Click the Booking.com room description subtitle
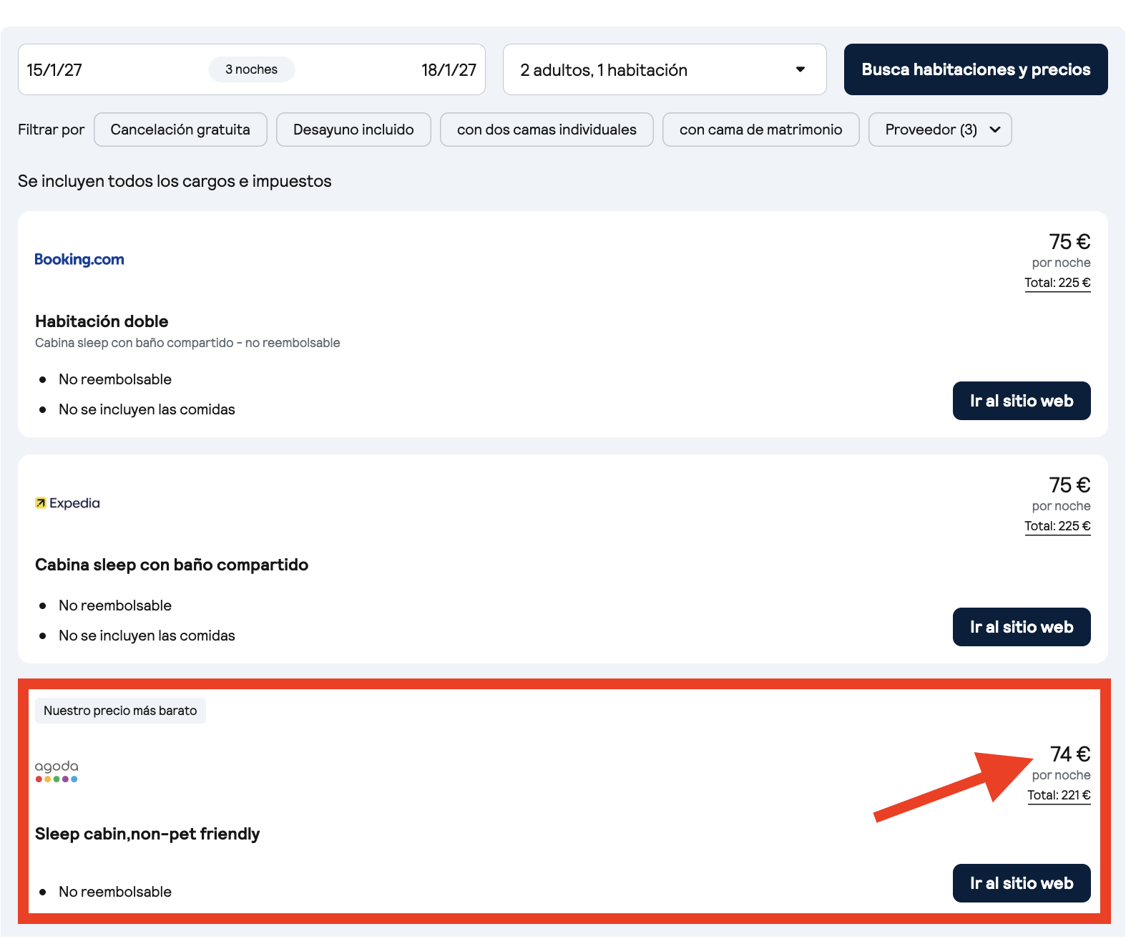This screenshot has width=1136, height=939. 187,343
